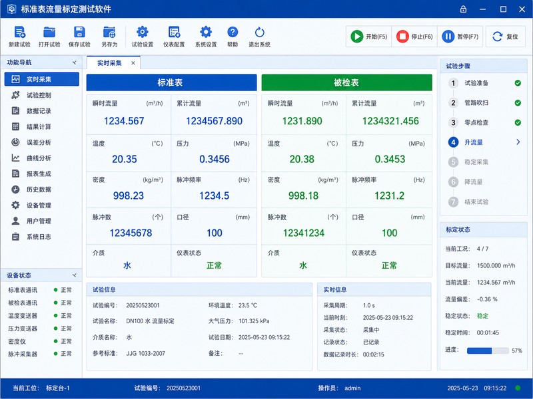The width and height of the screenshot is (533, 399).
Task: Click 标准表通讯 status row
Action: tap(40, 290)
